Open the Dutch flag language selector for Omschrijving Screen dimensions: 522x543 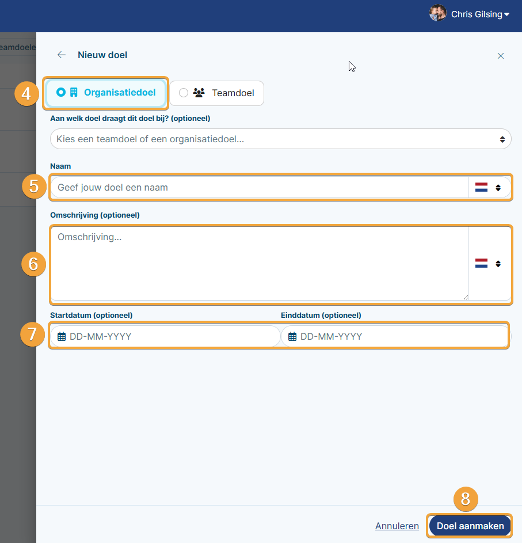click(481, 264)
